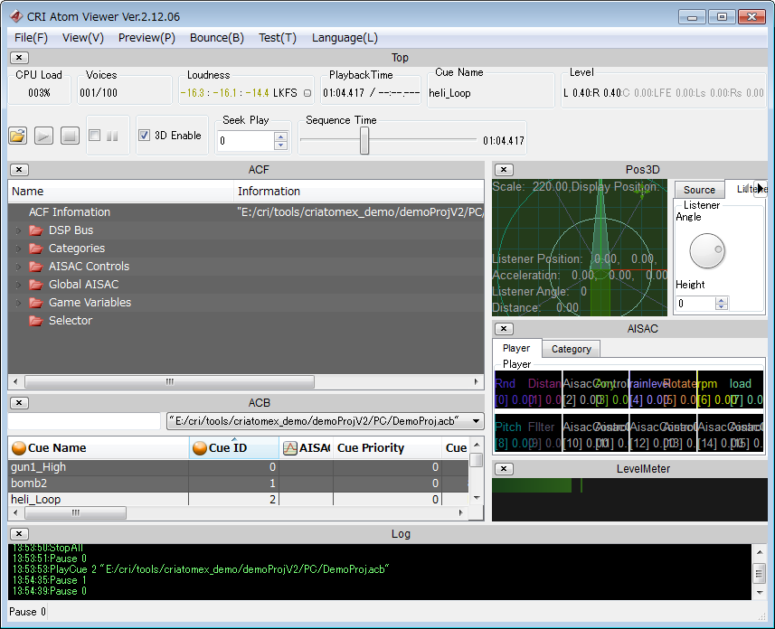Click the Cue Priority column header
The height and width of the screenshot is (629, 775).
click(x=387, y=447)
